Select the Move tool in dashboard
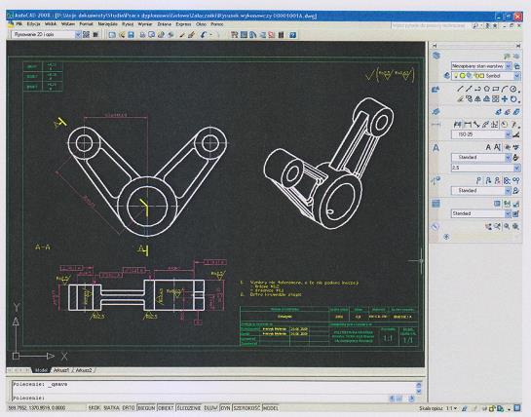This screenshot has height=417, width=531. pyautogui.click(x=505, y=99)
